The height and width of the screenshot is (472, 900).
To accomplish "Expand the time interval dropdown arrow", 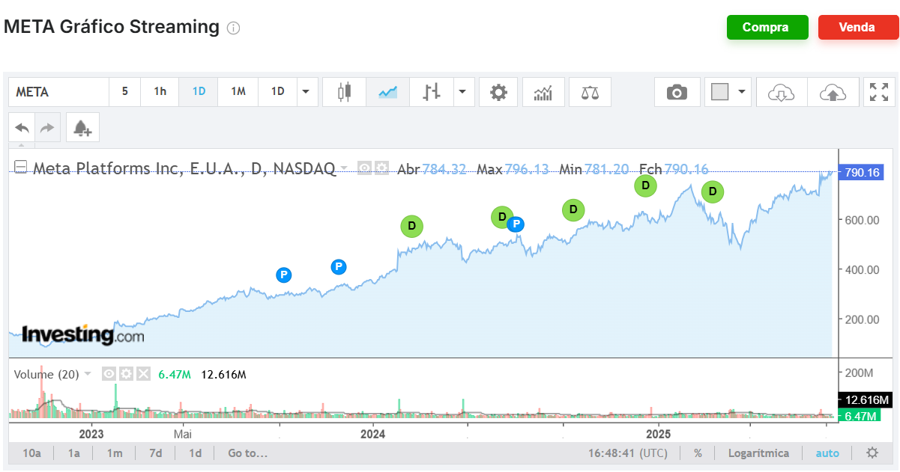I will 306,92.
